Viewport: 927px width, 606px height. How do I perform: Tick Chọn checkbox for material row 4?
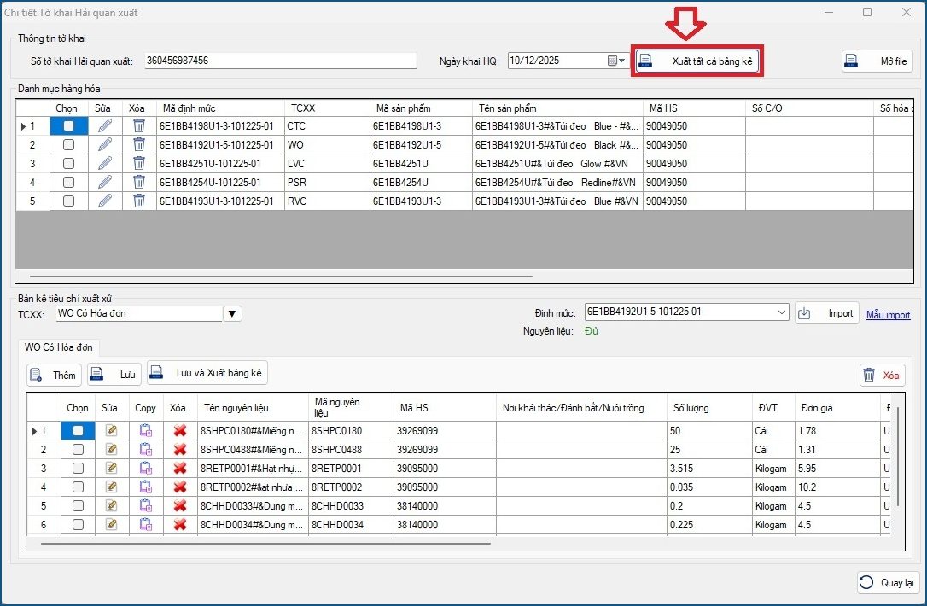[78, 487]
